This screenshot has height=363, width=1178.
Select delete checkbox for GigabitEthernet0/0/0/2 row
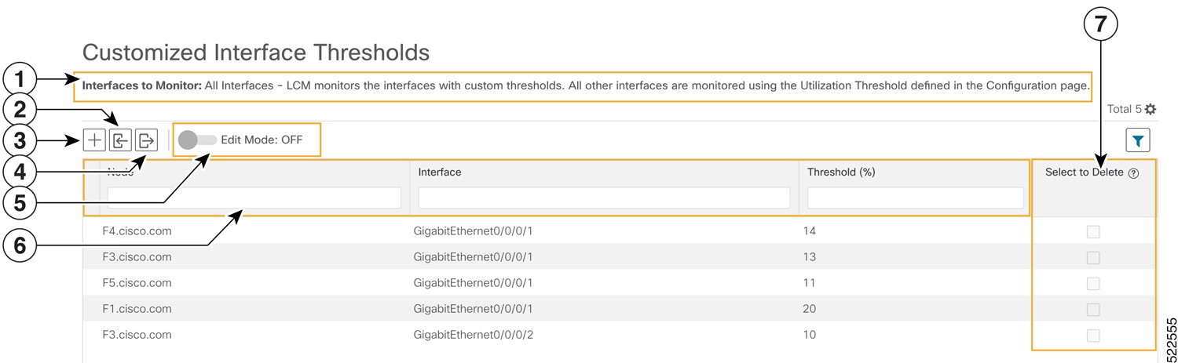point(1092,335)
